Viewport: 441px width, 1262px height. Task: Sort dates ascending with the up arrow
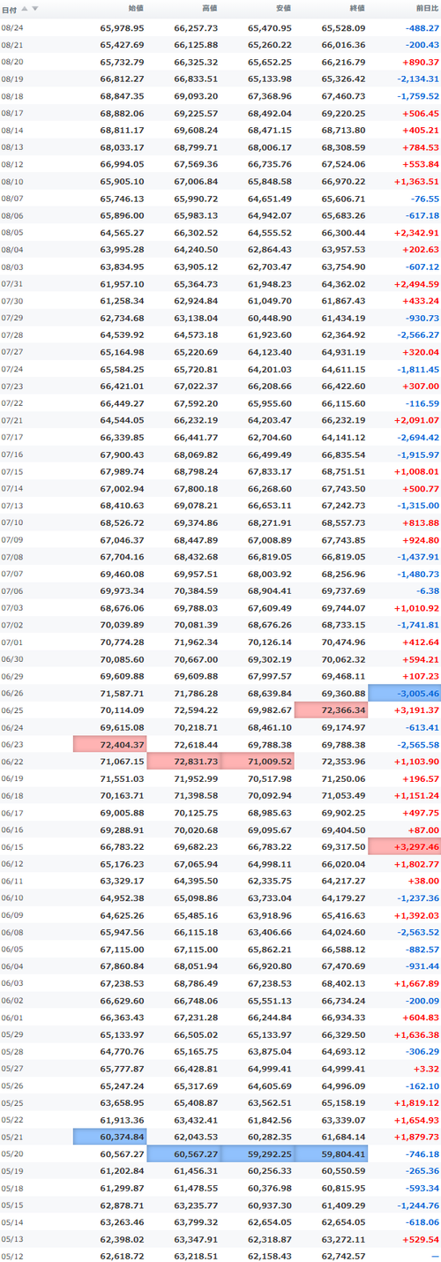click(x=25, y=9)
